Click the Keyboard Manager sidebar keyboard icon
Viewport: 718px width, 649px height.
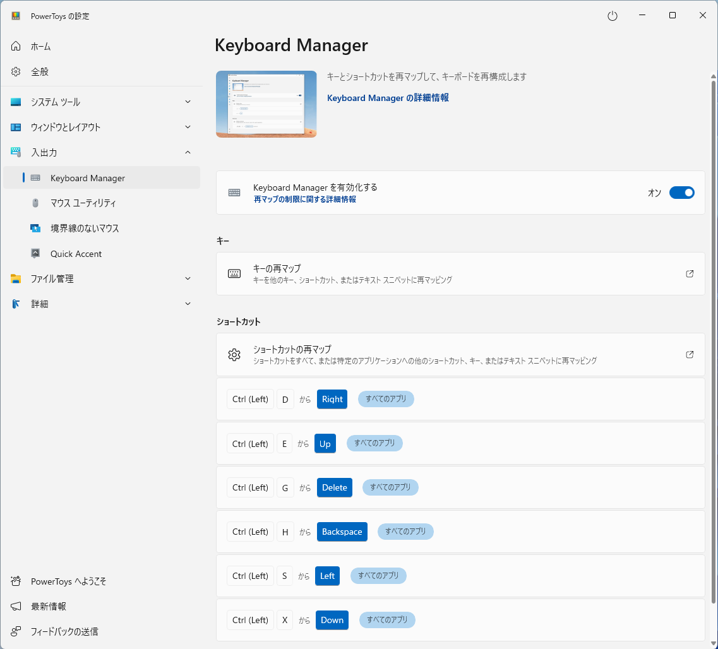[x=35, y=178]
